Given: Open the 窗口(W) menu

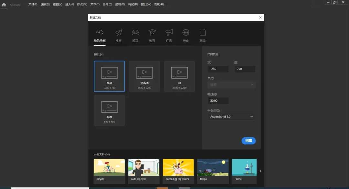Looking at the screenshot, I should [x=146, y=4].
